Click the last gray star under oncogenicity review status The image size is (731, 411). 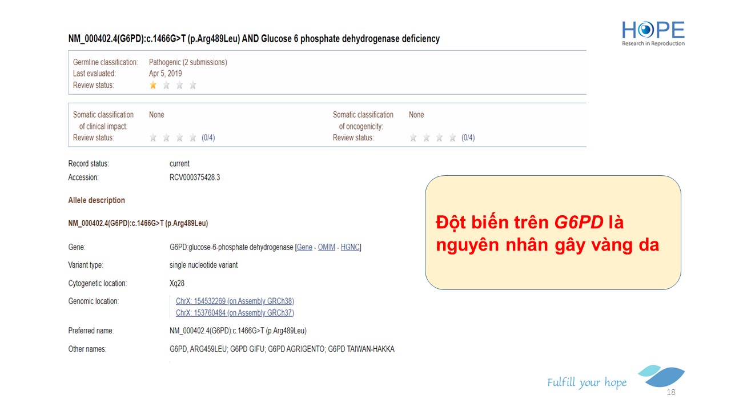tap(452, 138)
